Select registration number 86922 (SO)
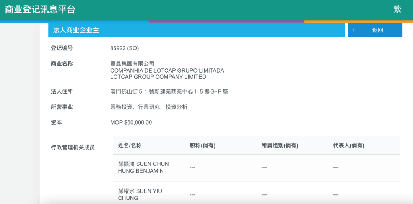This screenshot has width=413, height=204. [124, 49]
